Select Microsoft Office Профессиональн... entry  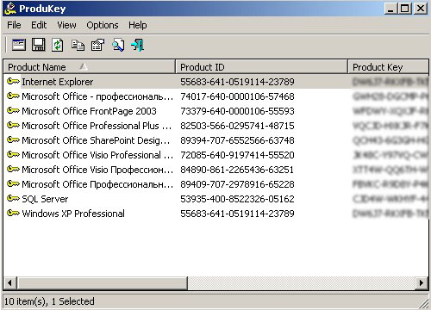click(x=216, y=184)
